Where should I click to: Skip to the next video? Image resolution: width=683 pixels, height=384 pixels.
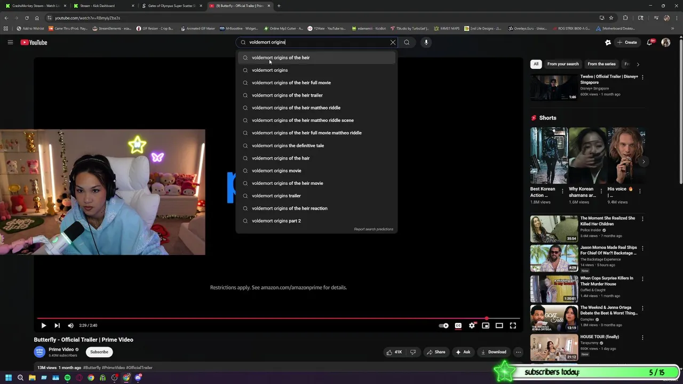click(57, 325)
